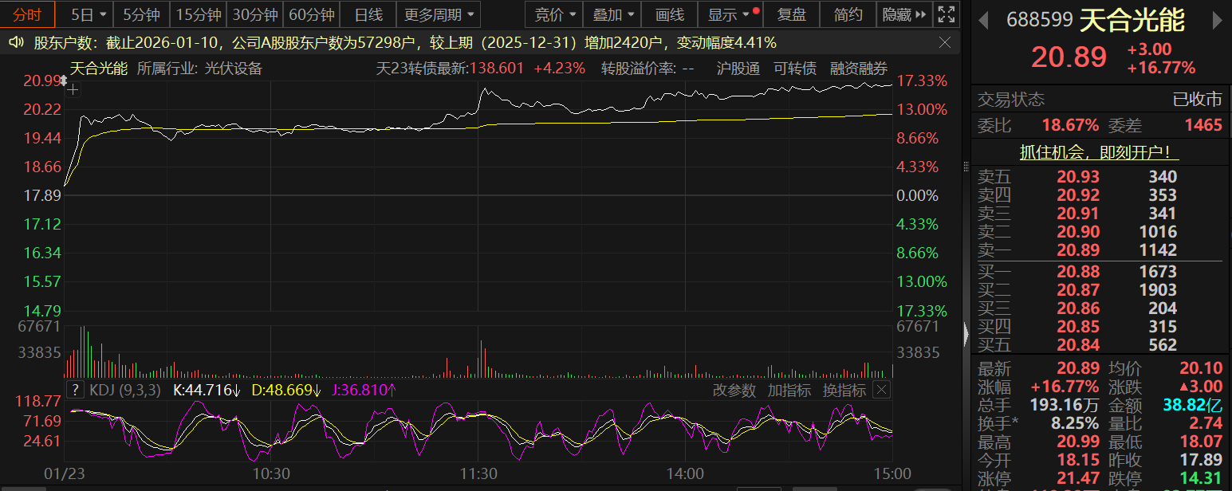Close the shareholder count news banner
This screenshot has height=491, width=1232.
point(945,42)
